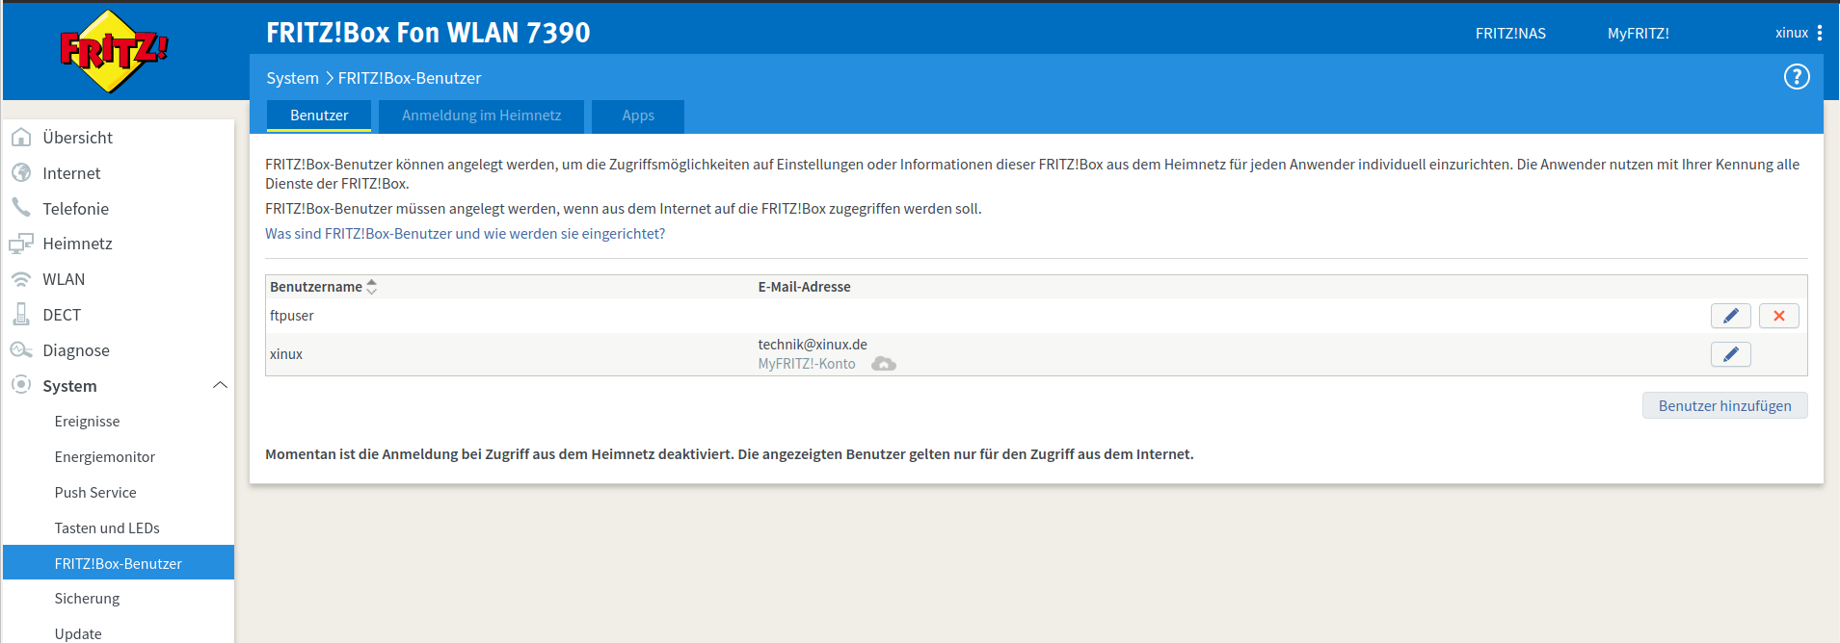The image size is (1840, 643).
Task: Click the WLAN wifi icon in sidebar
Action: [21, 279]
